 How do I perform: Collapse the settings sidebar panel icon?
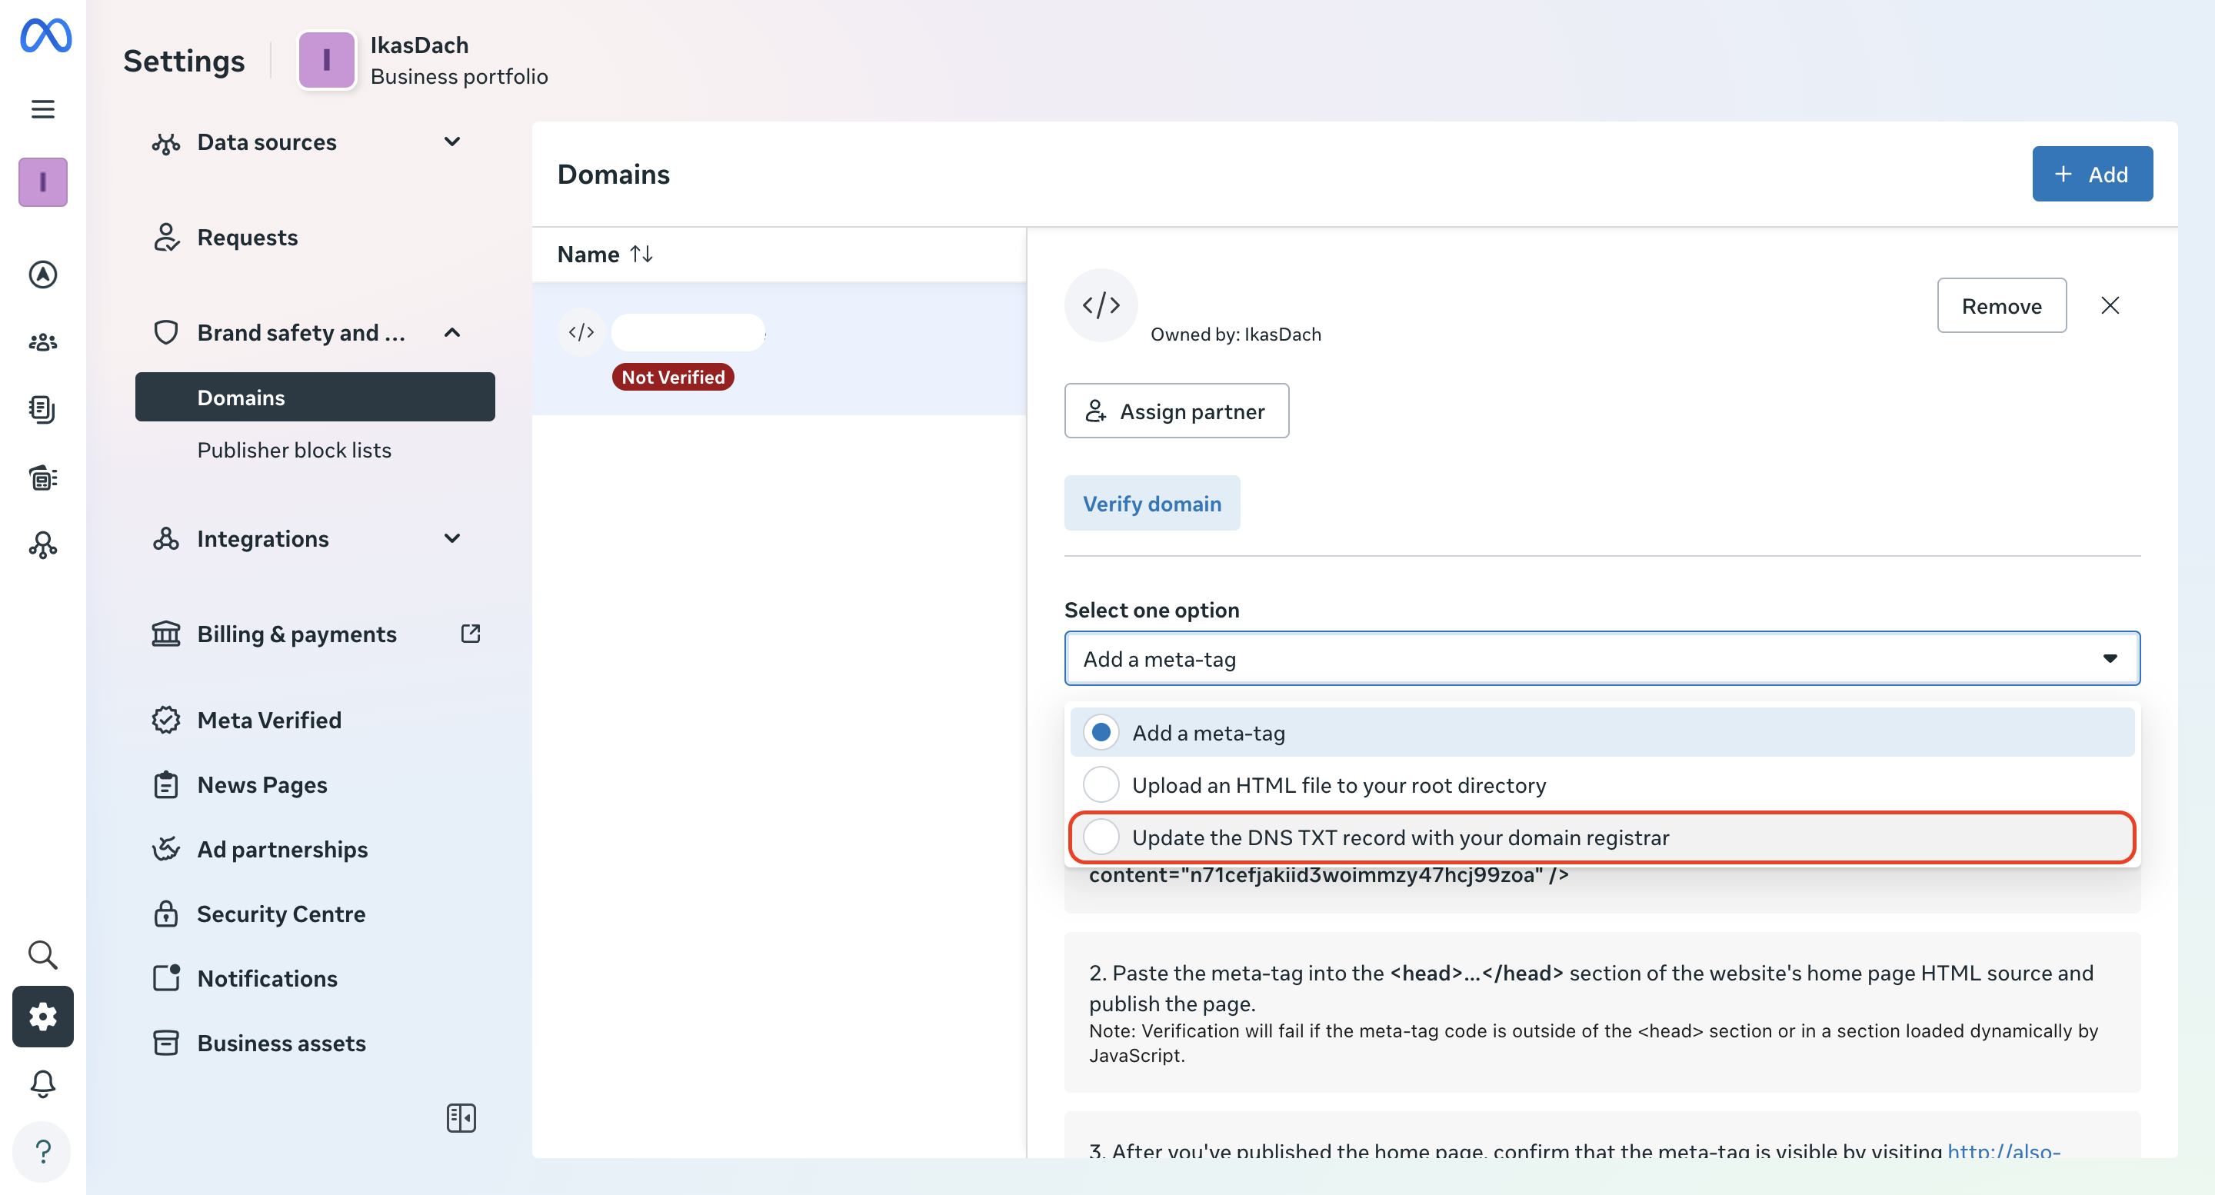[461, 1117]
